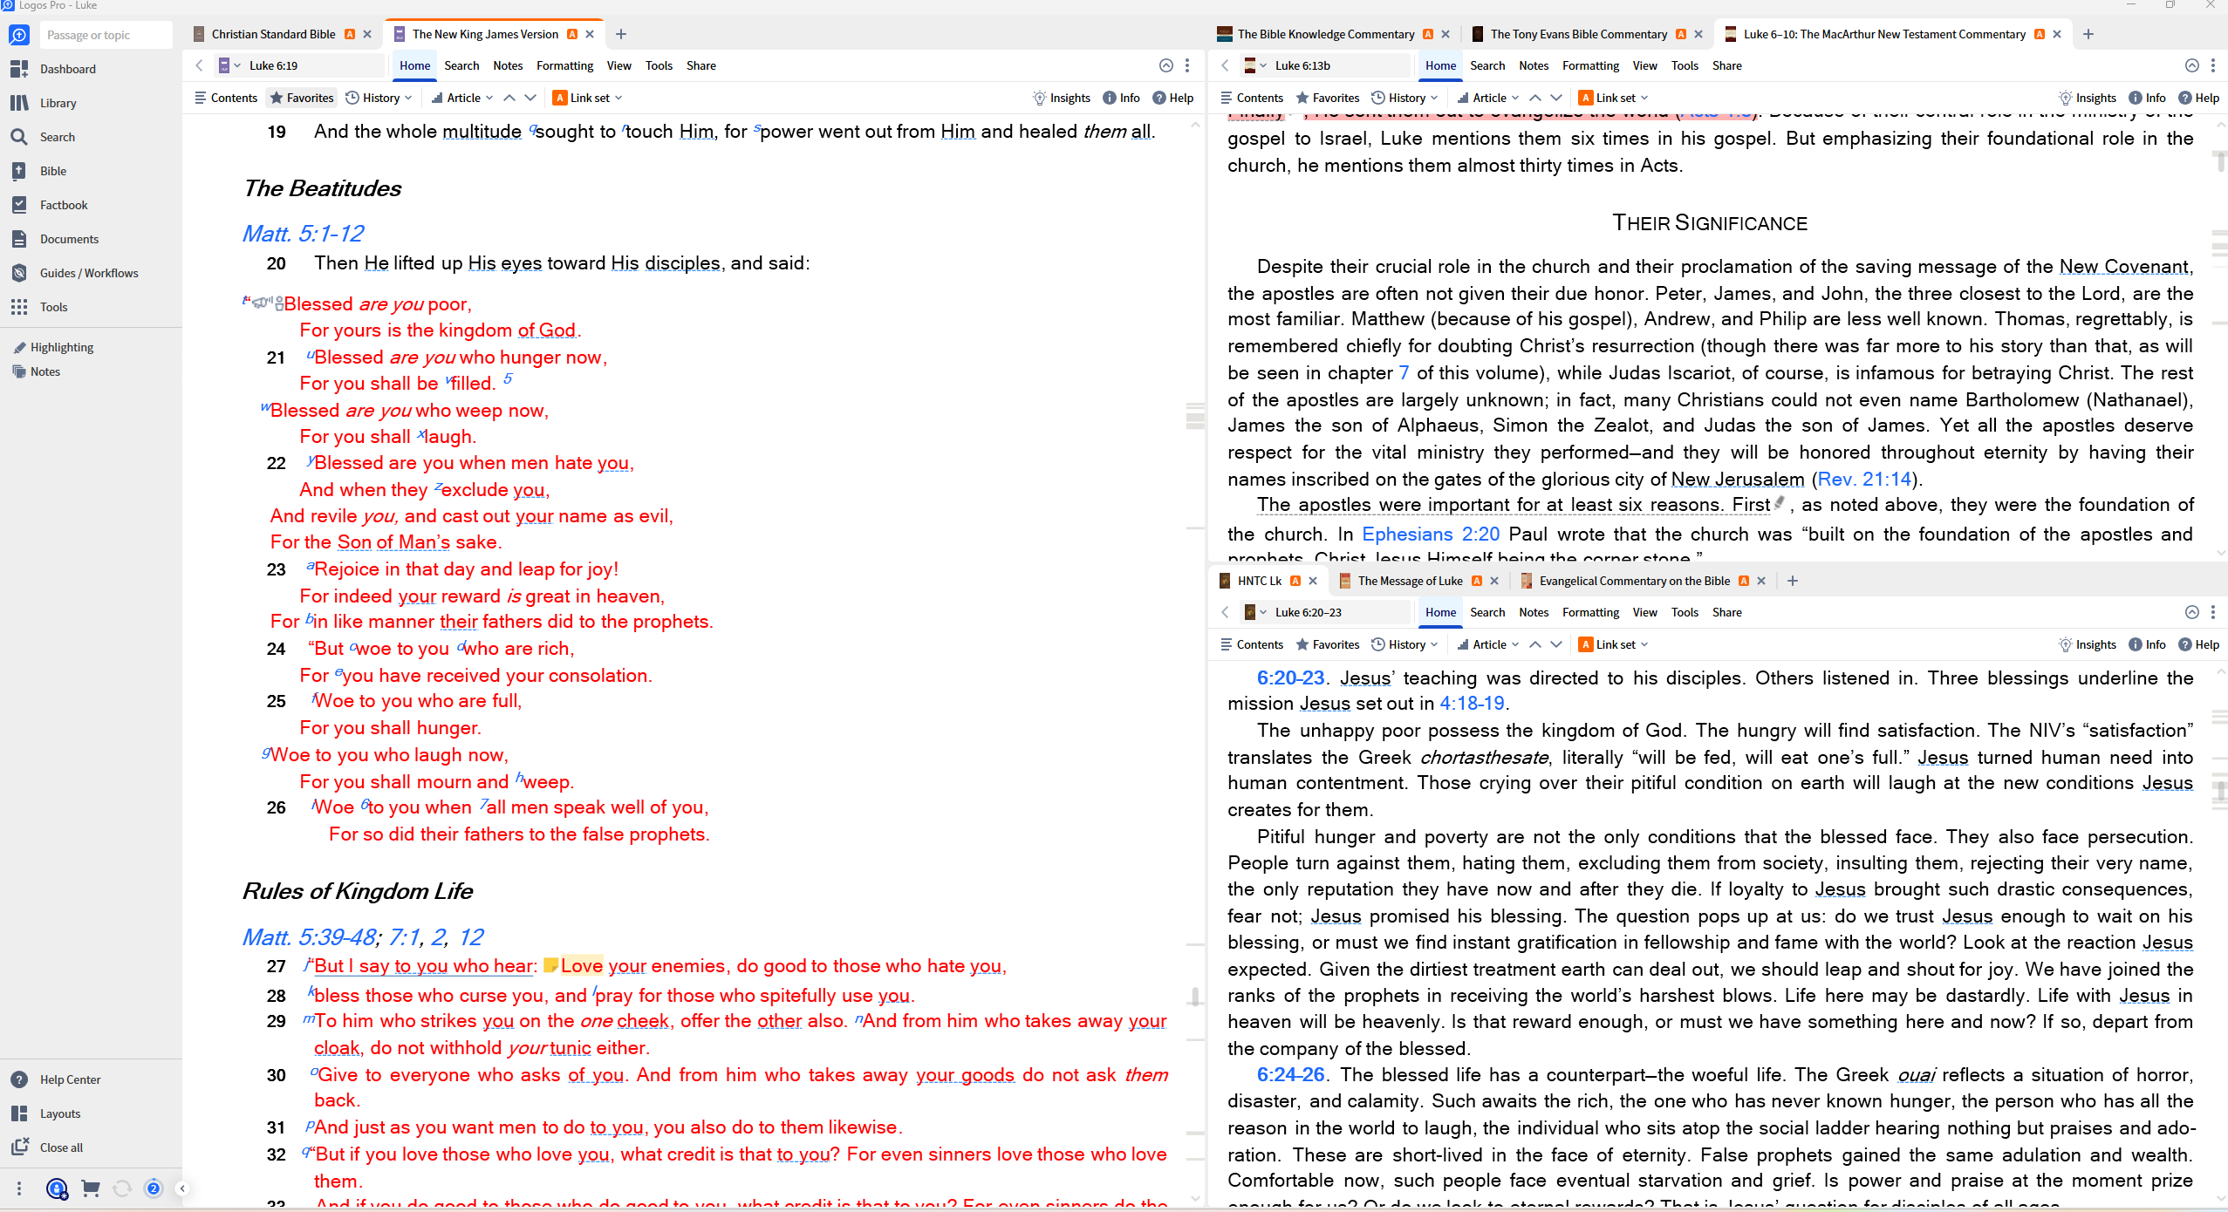The image size is (2228, 1212).
Task: Open the Link set dropdown in NKJV panel
Action: [588, 98]
